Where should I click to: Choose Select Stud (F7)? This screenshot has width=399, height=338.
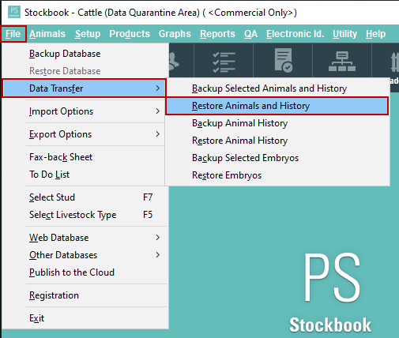[85, 197]
